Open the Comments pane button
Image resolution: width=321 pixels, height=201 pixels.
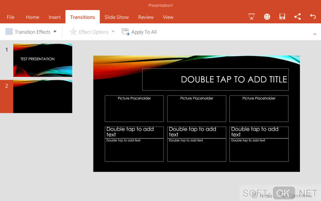tap(296, 195)
